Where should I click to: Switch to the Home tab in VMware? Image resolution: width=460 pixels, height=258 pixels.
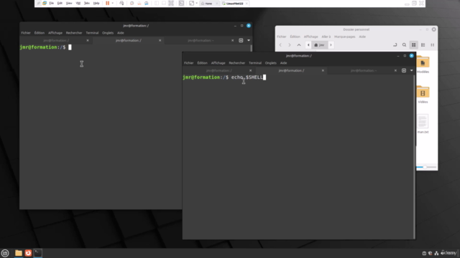(208, 3)
